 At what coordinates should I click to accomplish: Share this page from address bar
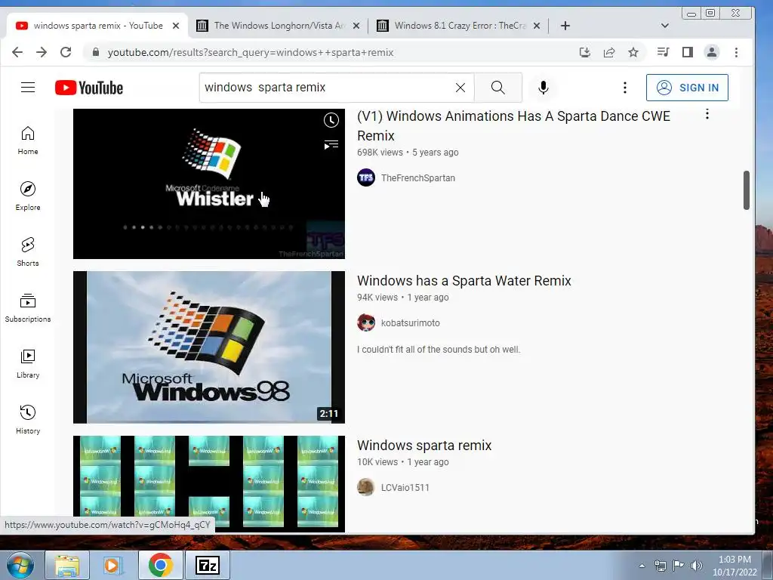pyautogui.click(x=609, y=52)
